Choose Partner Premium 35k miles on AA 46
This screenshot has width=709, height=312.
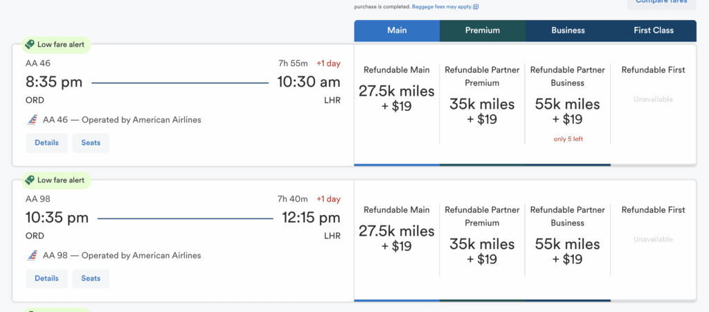point(482,104)
